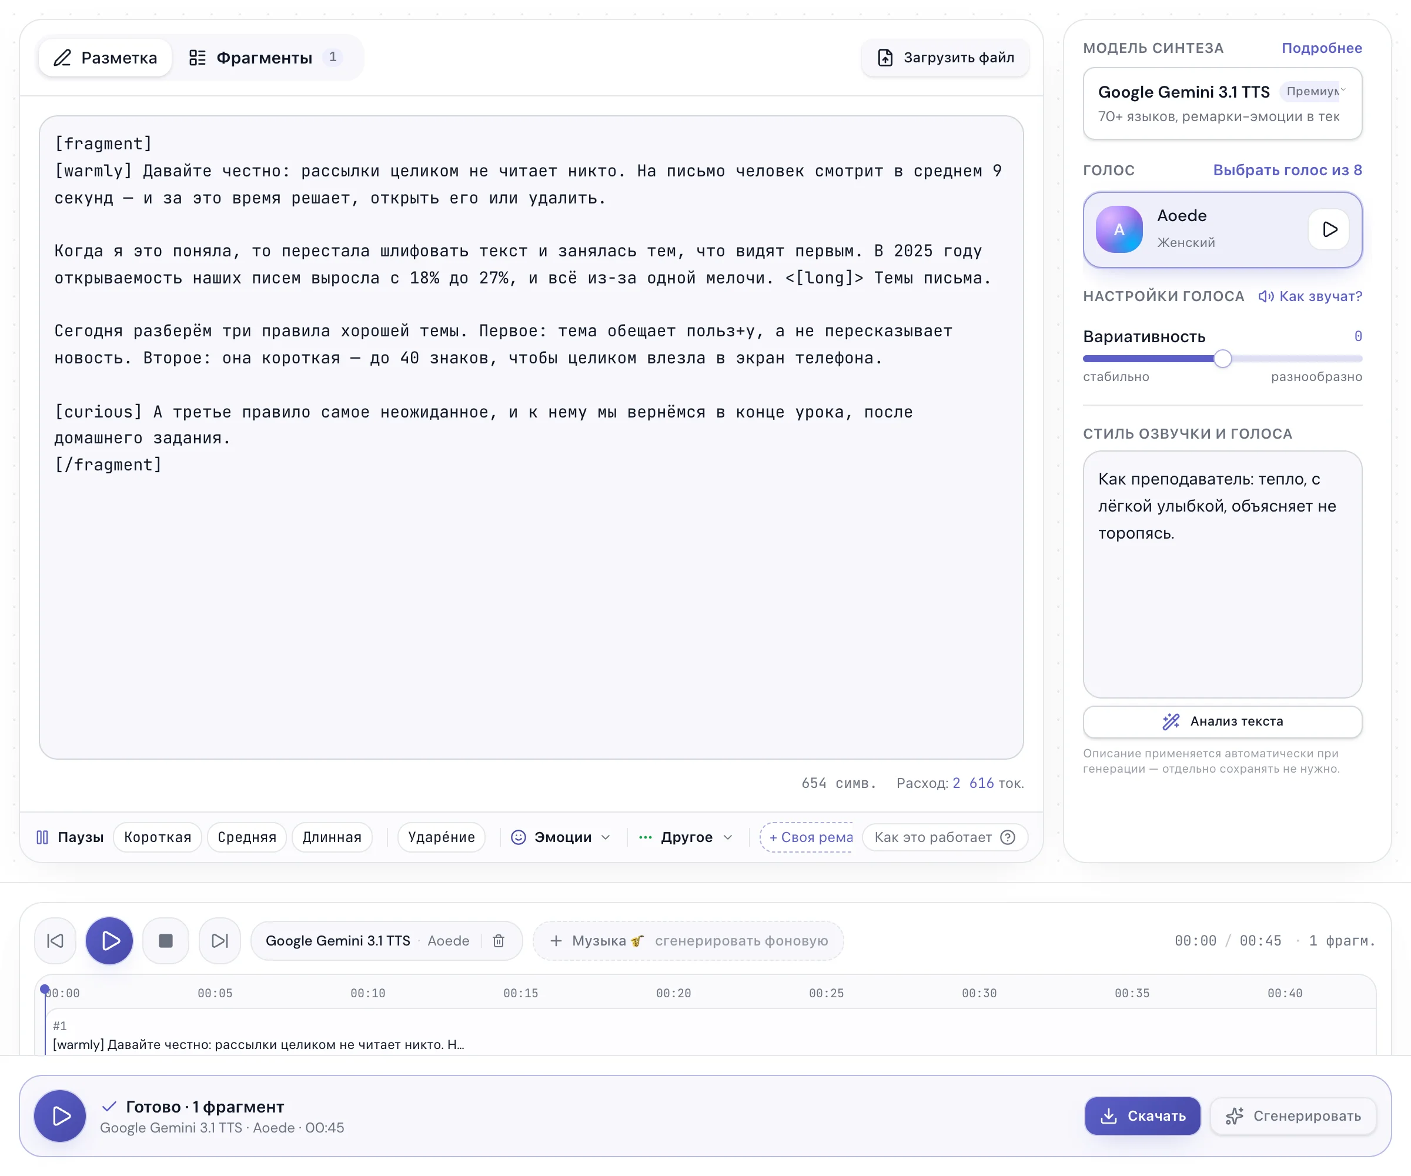
Task: Click inside the markup text editor
Action: pos(531,437)
